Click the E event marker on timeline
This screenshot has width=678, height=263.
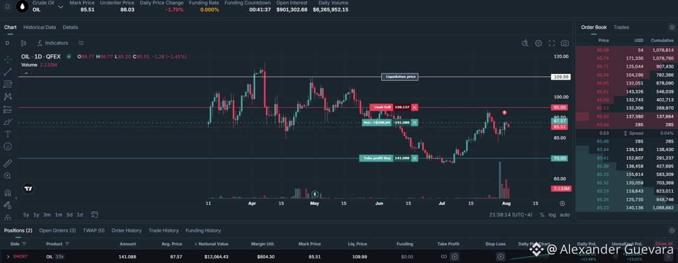pos(315,194)
